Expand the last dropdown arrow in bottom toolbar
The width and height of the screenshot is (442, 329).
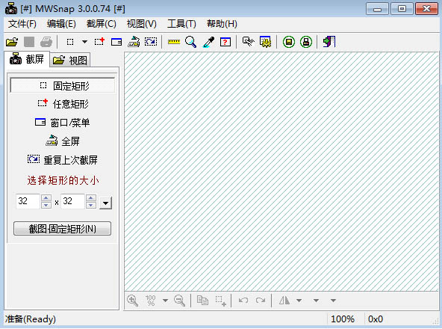coord(333,301)
